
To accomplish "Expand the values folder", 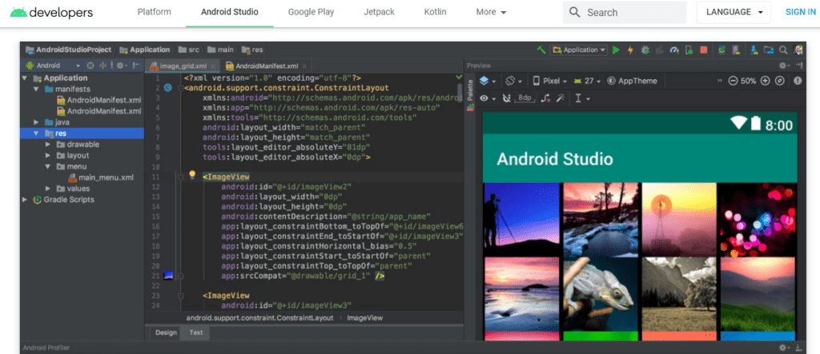I will [x=48, y=189].
